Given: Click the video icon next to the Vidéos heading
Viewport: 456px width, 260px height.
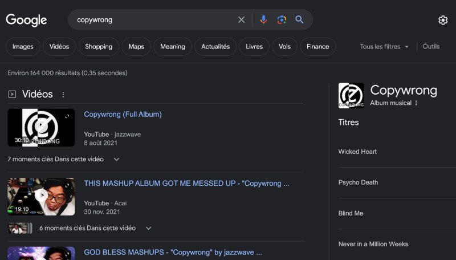Looking at the screenshot, I should [12, 94].
